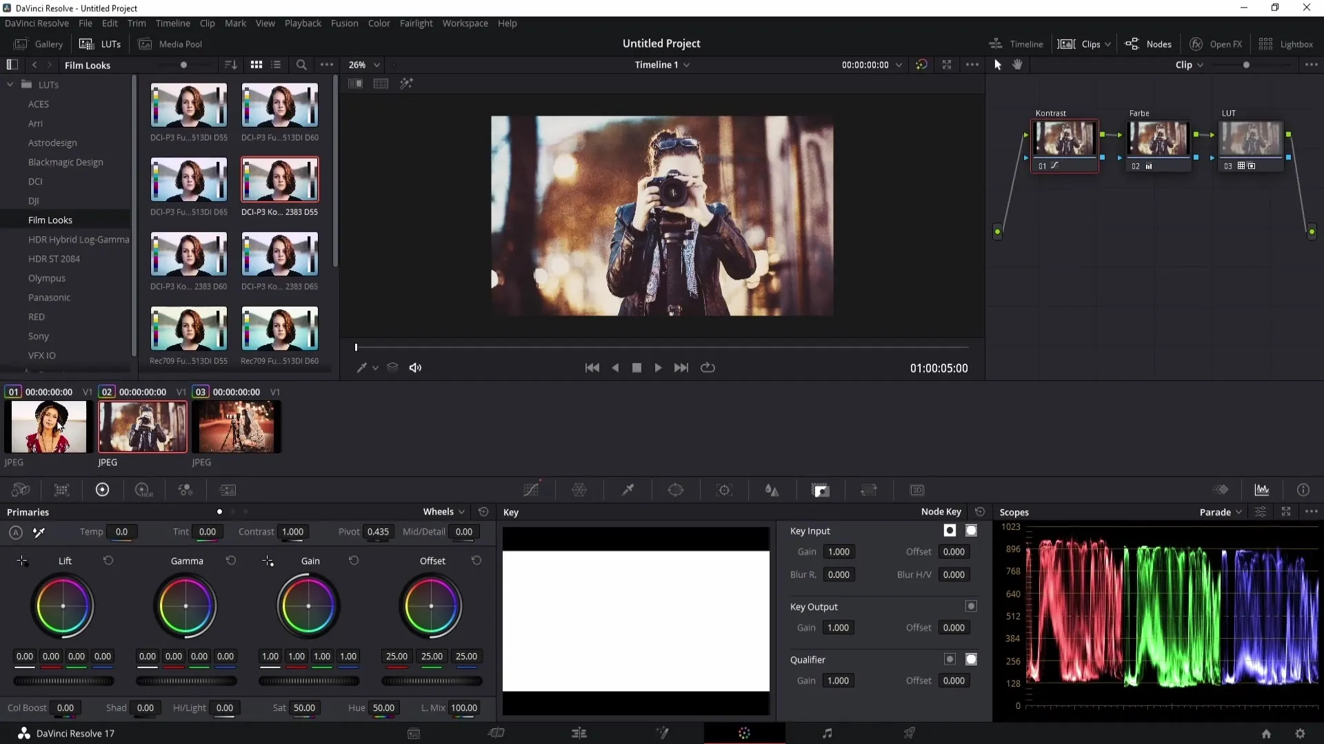Click the Offset color wheel
Image resolution: width=1324 pixels, height=744 pixels.
[431, 606]
